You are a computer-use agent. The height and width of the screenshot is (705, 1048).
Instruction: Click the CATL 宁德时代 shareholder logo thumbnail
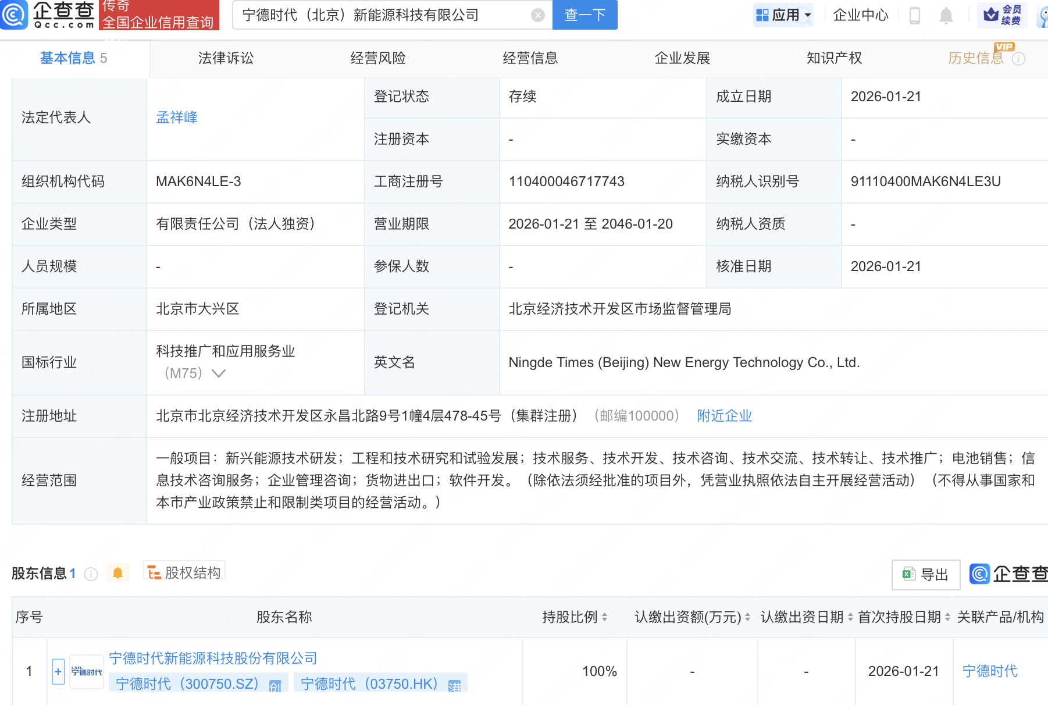pos(86,671)
